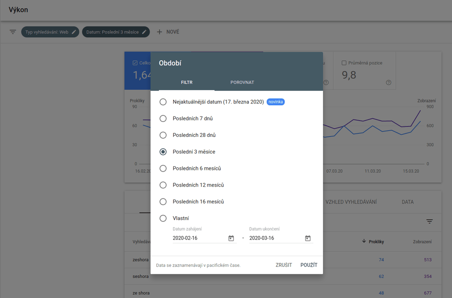Click the chart date label 07.03.20

(335, 171)
